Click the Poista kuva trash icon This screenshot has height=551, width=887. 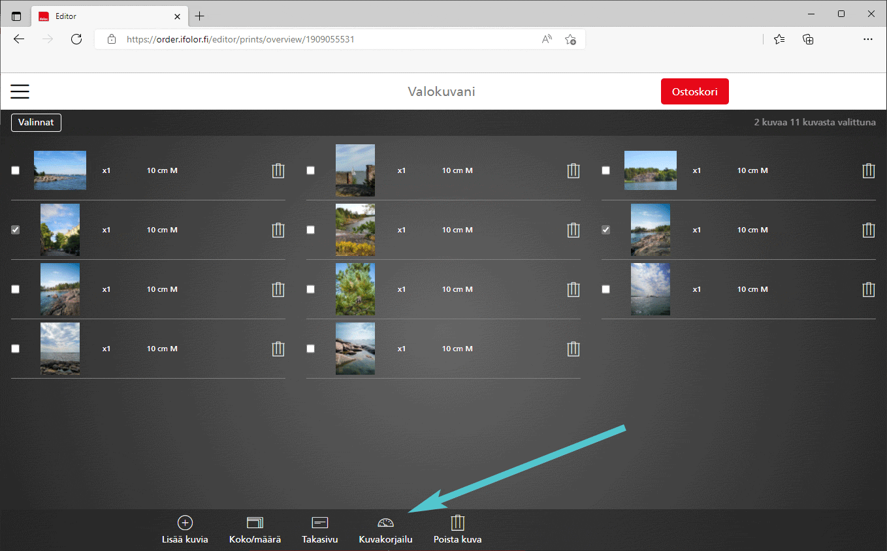tap(457, 523)
